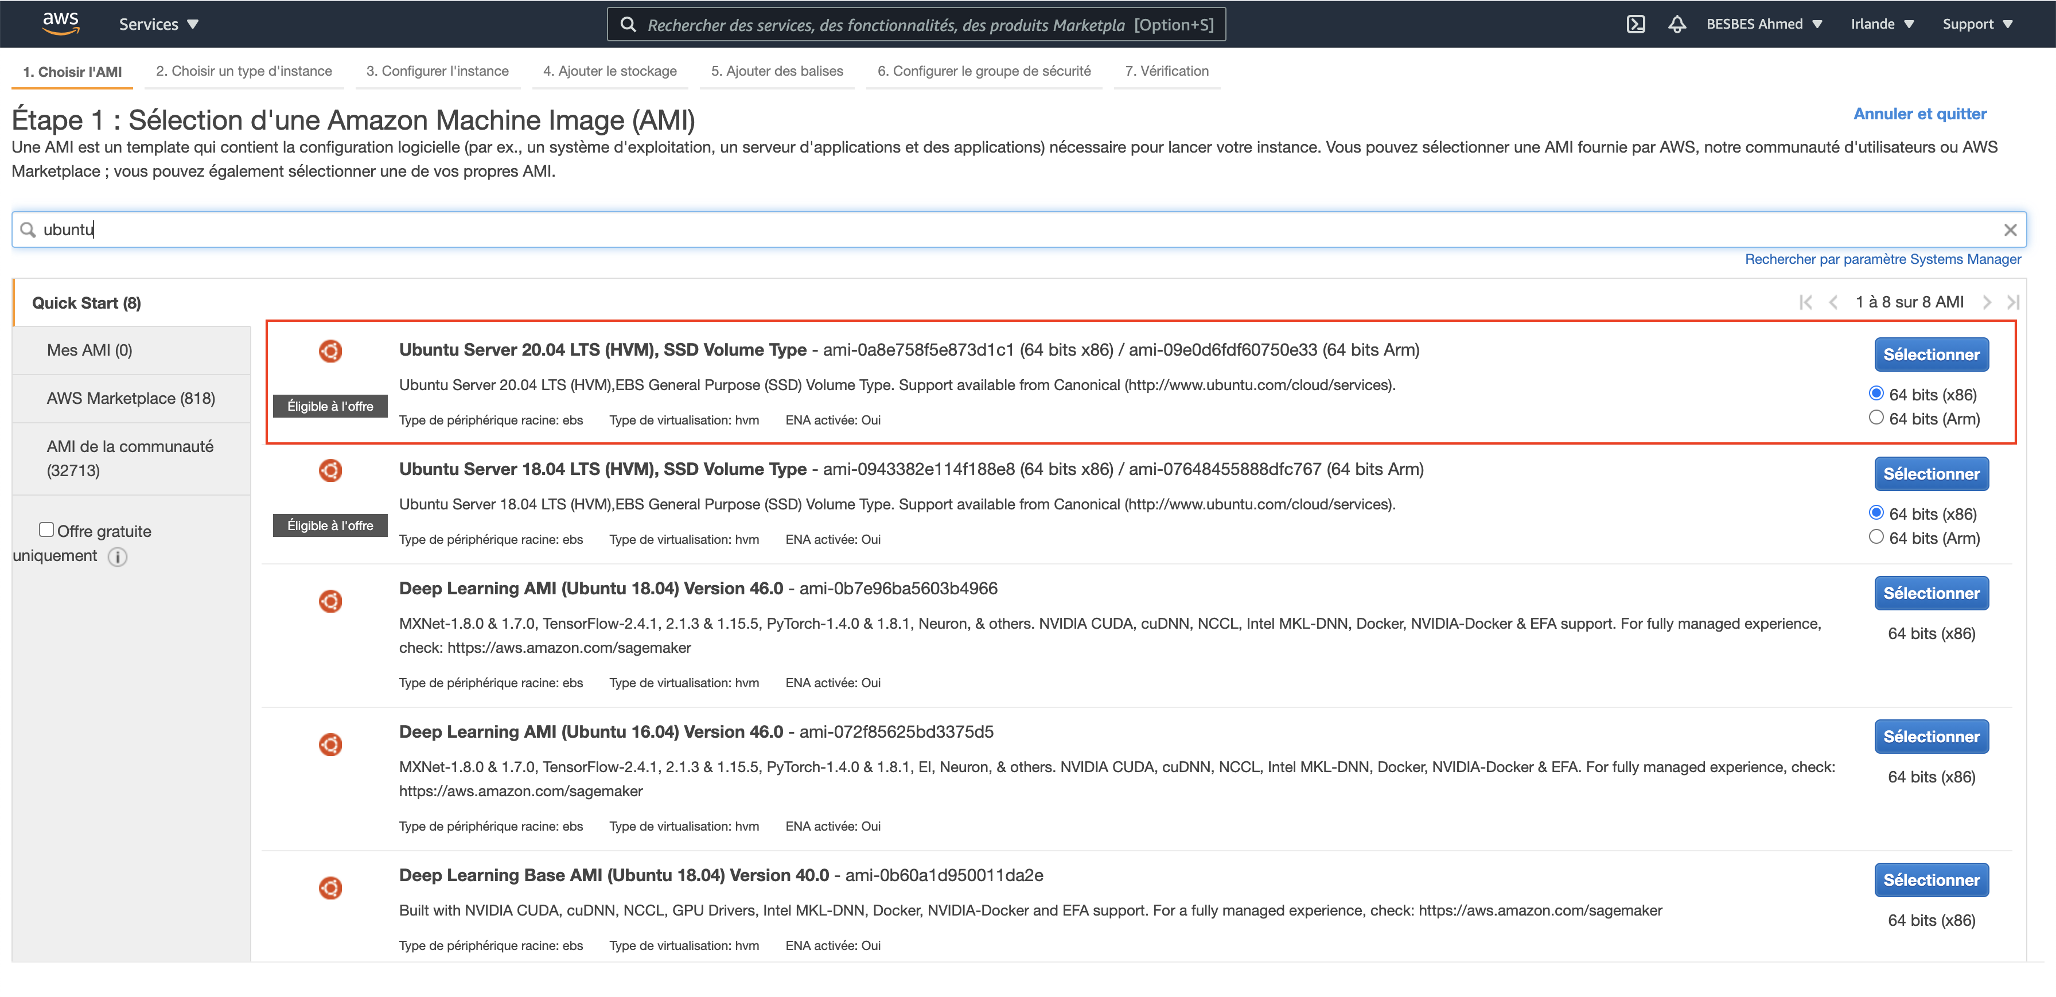
Task: Open the notifications bell icon
Action: (x=1676, y=24)
